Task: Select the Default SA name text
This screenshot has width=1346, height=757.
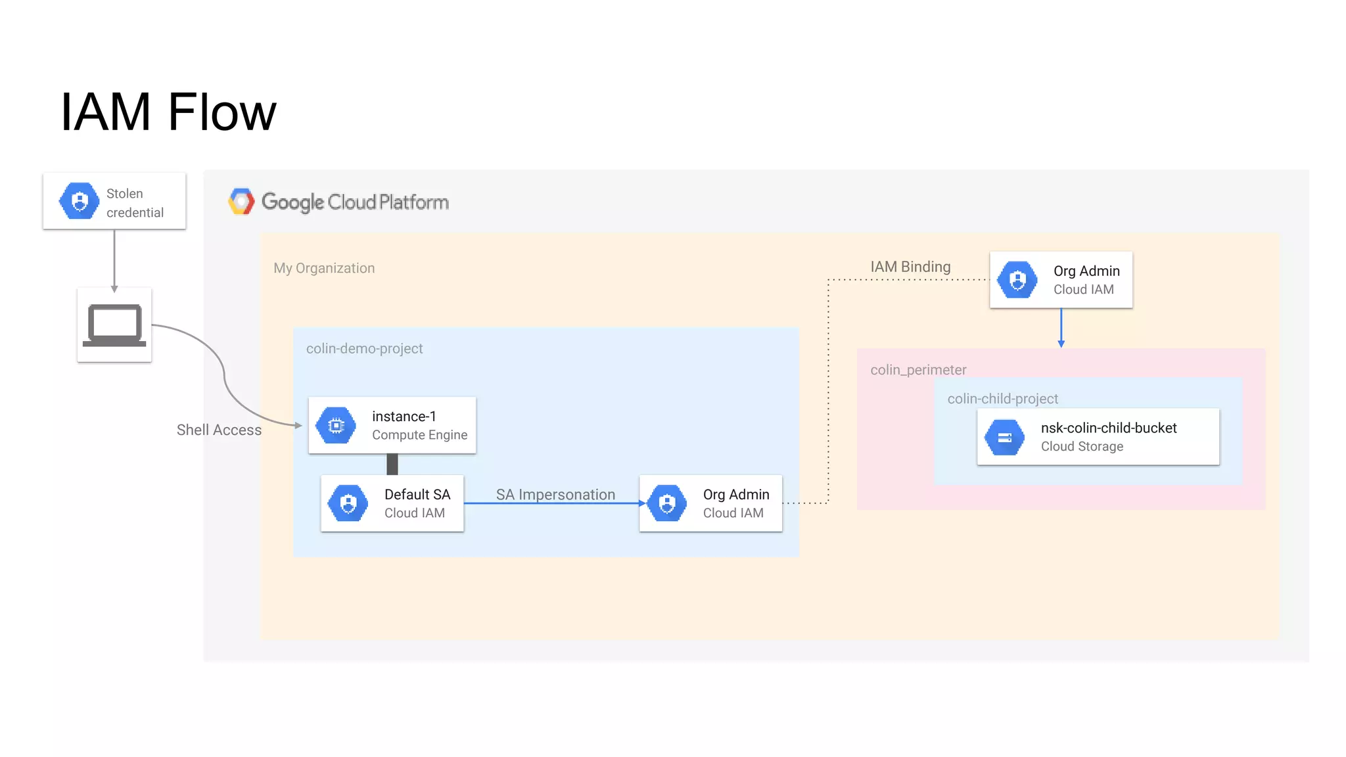Action: [x=417, y=494]
